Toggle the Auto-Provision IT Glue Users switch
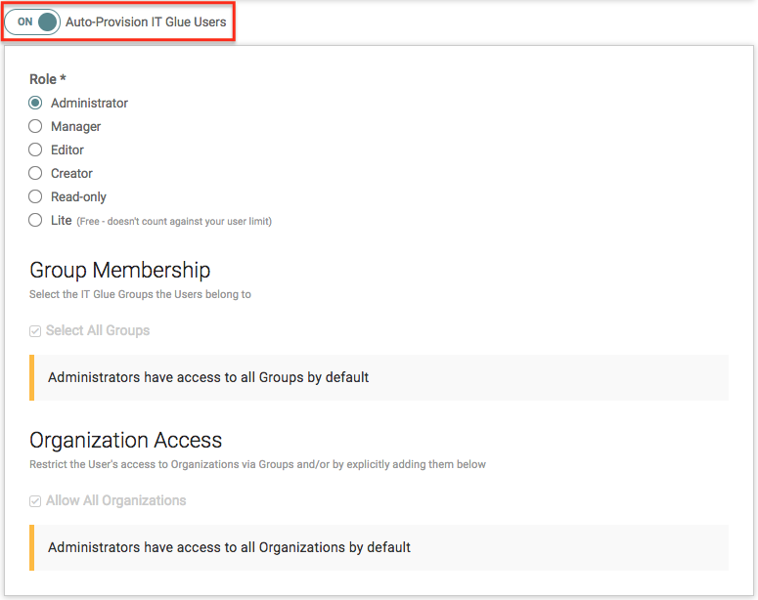This screenshot has width=758, height=600. tap(34, 21)
